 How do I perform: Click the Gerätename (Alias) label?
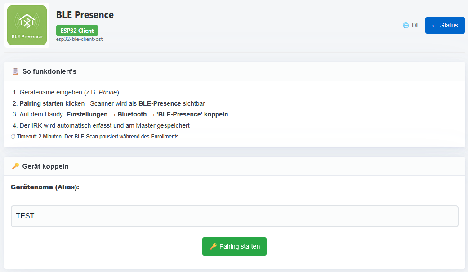click(x=45, y=187)
